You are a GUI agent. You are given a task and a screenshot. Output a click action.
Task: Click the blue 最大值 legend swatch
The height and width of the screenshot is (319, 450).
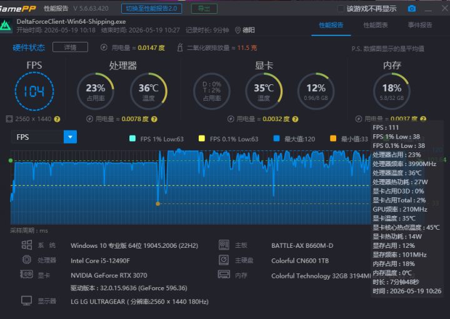click(277, 139)
